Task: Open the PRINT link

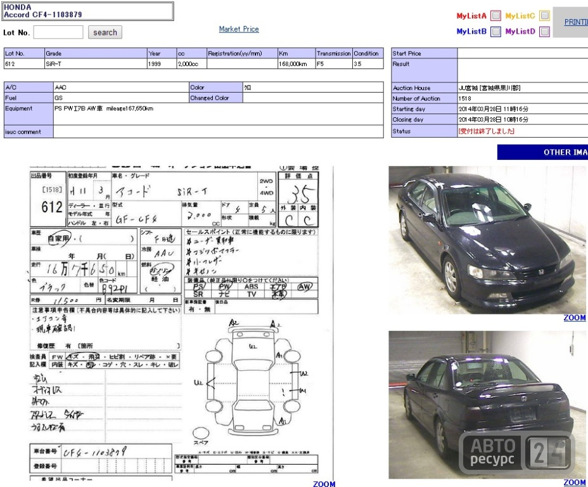Action: (x=576, y=22)
